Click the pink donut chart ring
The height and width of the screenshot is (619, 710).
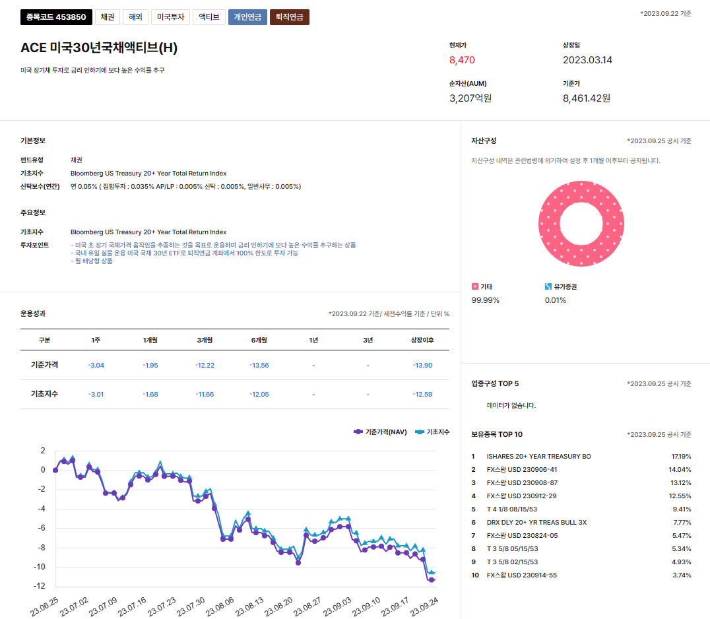548,224
